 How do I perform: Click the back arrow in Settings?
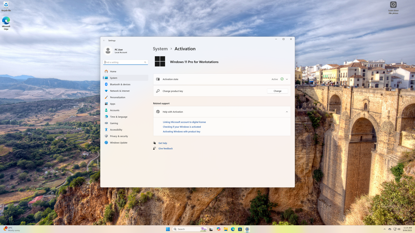pyautogui.click(x=104, y=40)
